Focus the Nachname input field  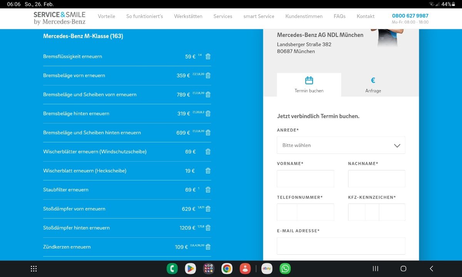point(377,179)
